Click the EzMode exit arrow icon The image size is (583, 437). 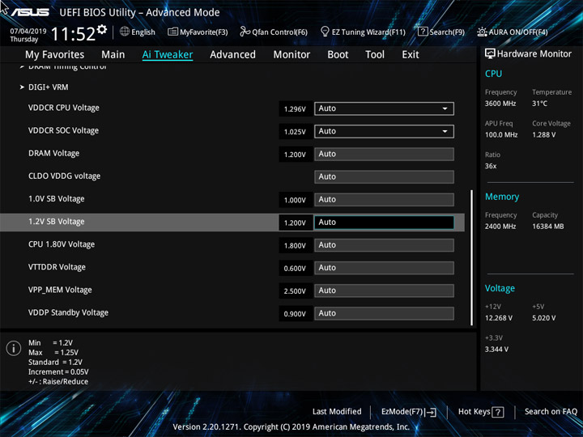(431, 412)
